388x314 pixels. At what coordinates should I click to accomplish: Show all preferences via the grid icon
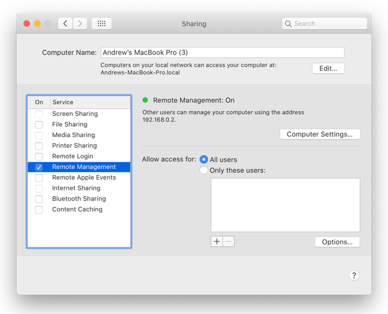coord(102,23)
